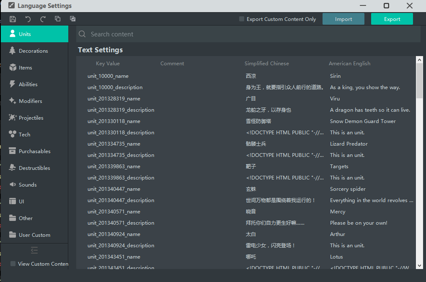426x282 pixels.
Task: Click the Import button
Action: tap(343, 19)
